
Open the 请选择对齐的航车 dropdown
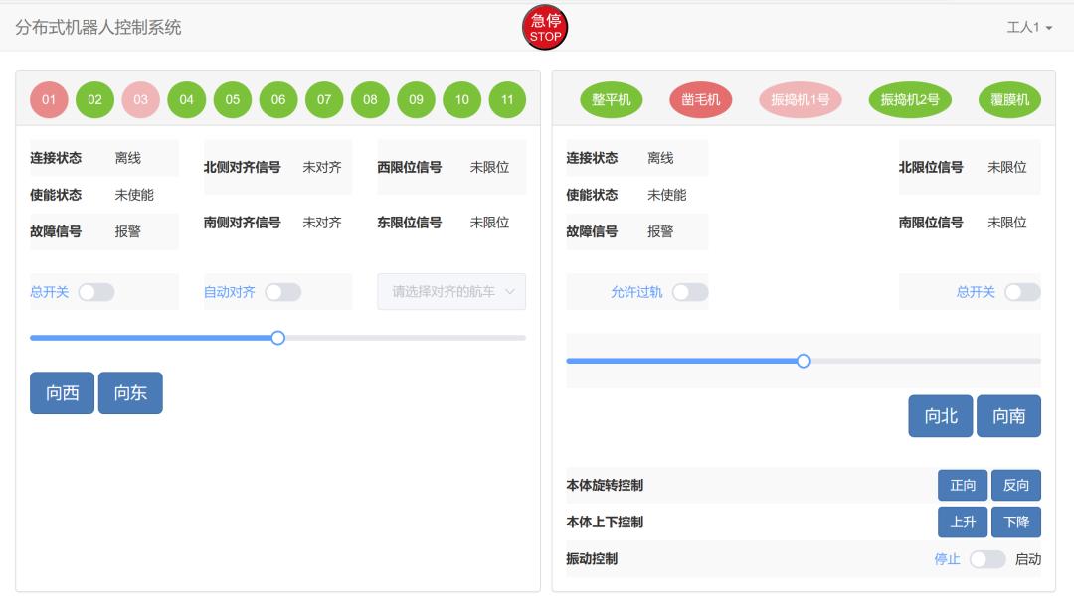[452, 292]
